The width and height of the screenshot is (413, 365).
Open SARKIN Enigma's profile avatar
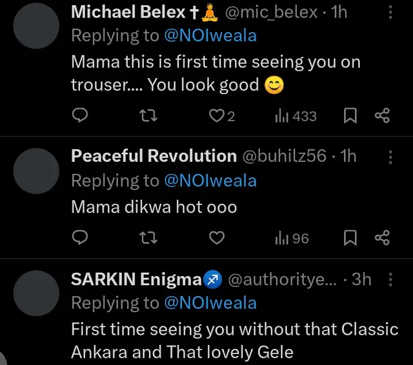36,293
